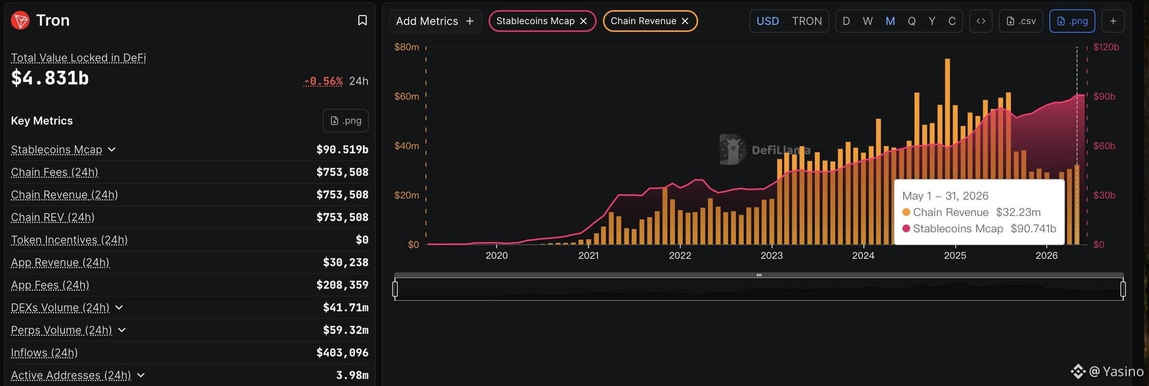Expand the Stablecoins Mcap metric row
Viewport: 1149px width, 386px height.
(112, 149)
